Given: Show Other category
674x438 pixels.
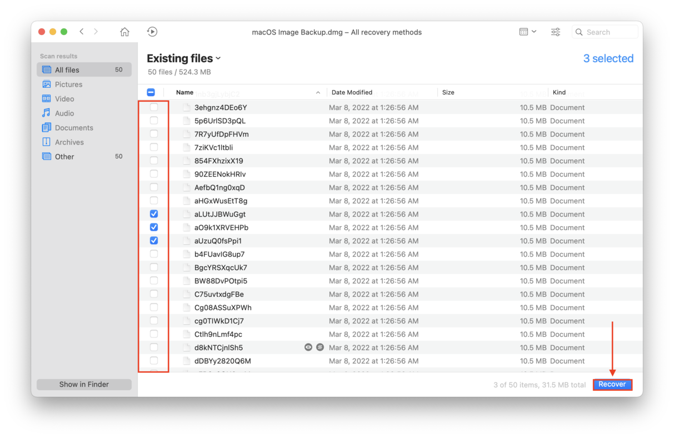Looking at the screenshot, I should click(x=84, y=157).
